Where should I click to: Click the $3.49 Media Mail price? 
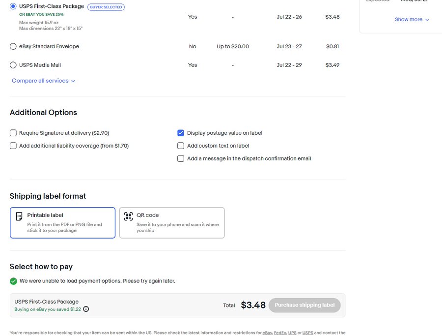coord(332,65)
